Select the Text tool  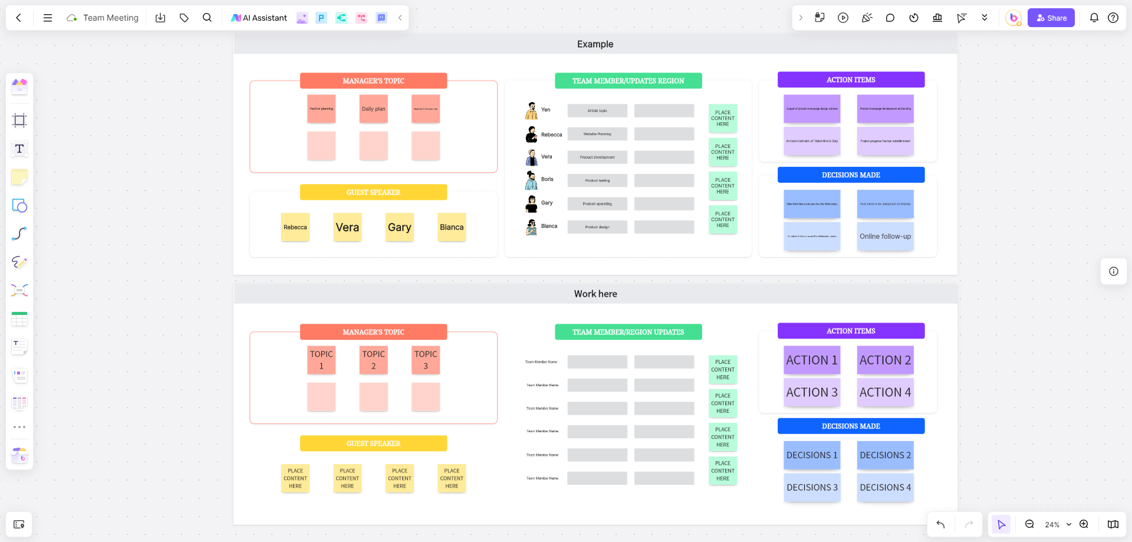19,149
